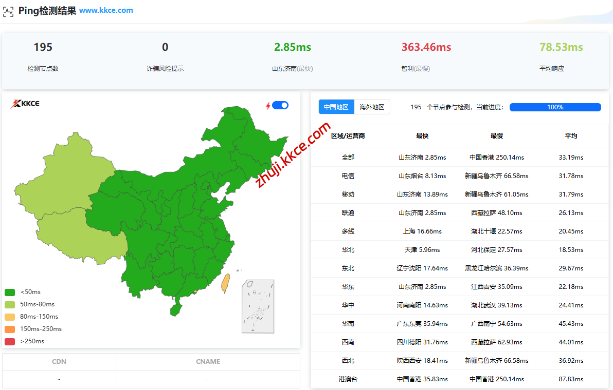
Task: Click the CNAME field showing a dash
Action: (x=205, y=379)
